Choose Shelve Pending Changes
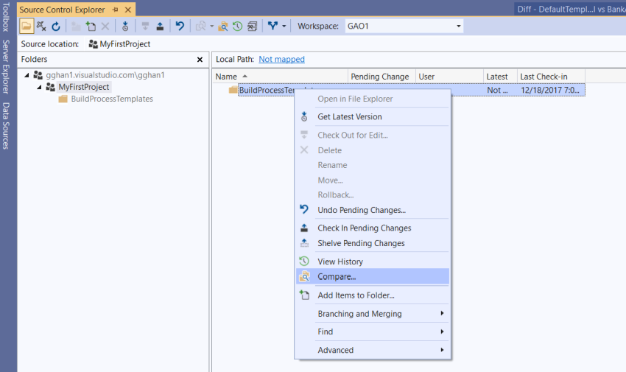 pos(373,243)
